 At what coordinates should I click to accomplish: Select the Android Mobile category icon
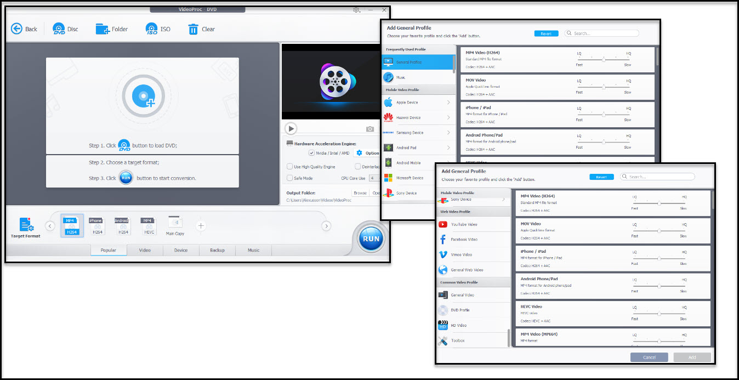click(x=388, y=163)
